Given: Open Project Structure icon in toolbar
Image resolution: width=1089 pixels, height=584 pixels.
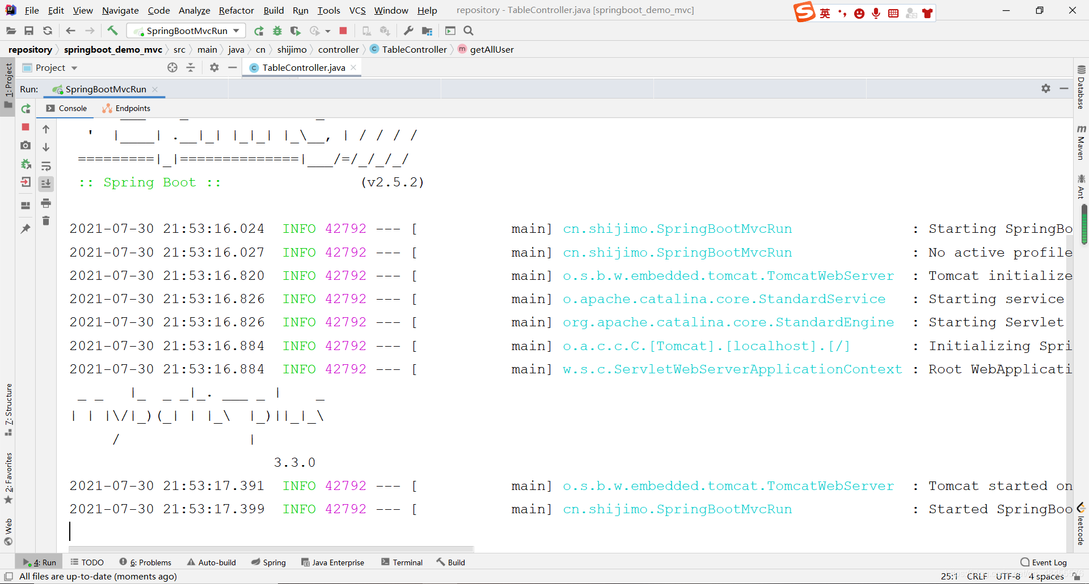Looking at the screenshot, I should click(x=427, y=31).
